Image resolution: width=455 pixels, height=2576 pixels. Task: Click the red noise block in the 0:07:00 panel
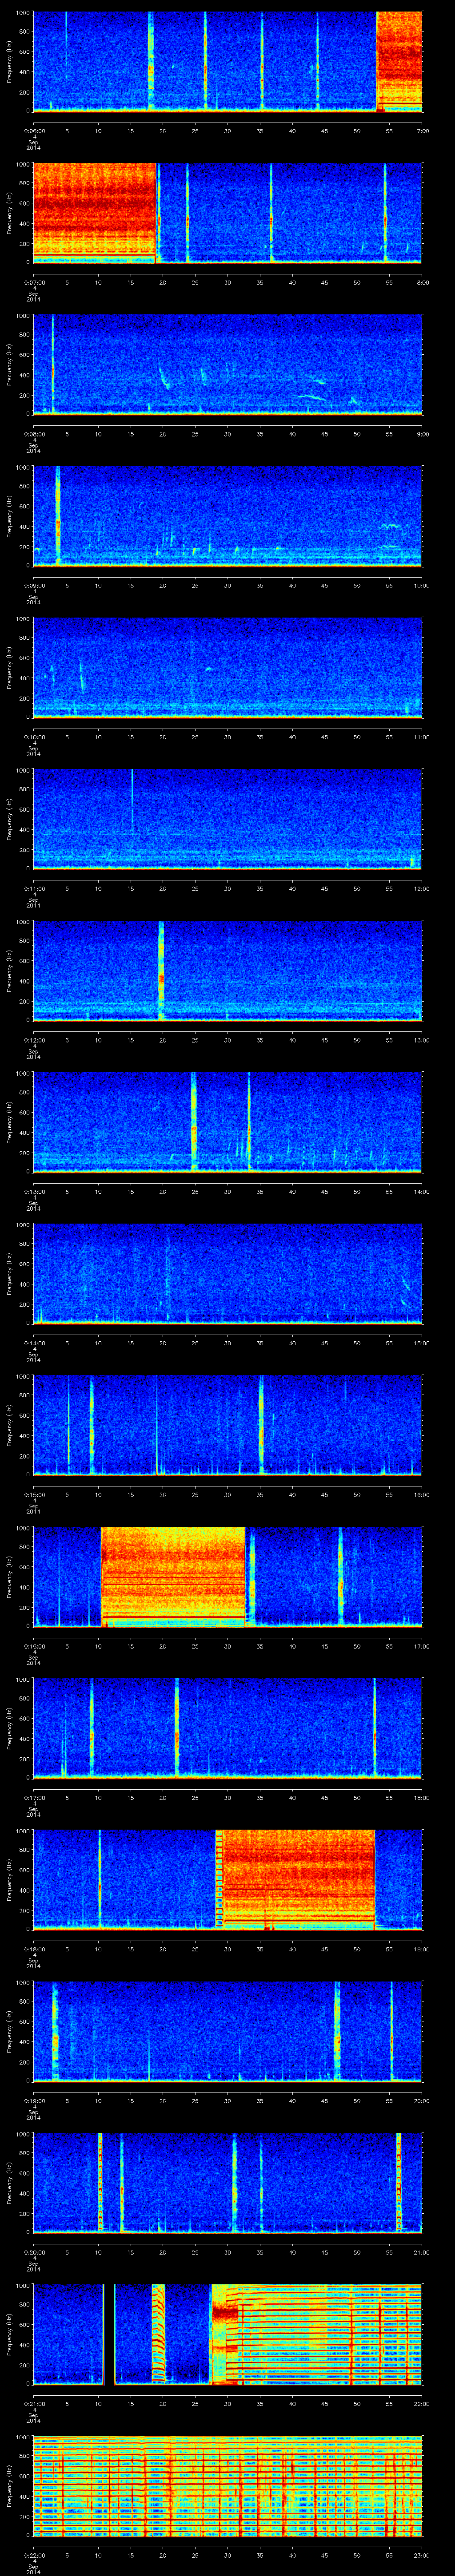point(95,212)
